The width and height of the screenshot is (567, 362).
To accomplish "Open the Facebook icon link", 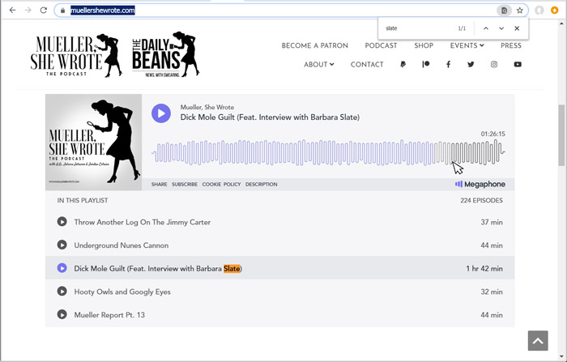I will (448, 64).
